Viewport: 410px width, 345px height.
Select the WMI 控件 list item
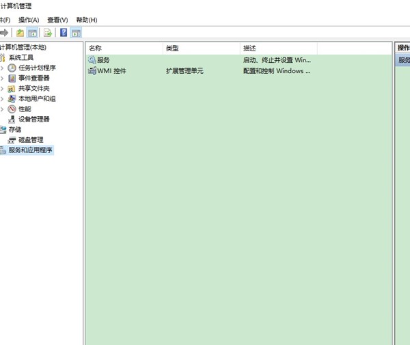pyautogui.click(x=112, y=70)
